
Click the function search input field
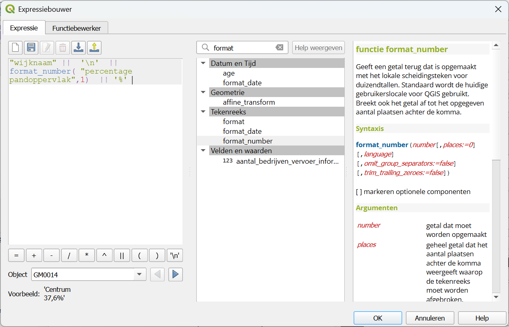pyautogui.click(x=243, y=48)
